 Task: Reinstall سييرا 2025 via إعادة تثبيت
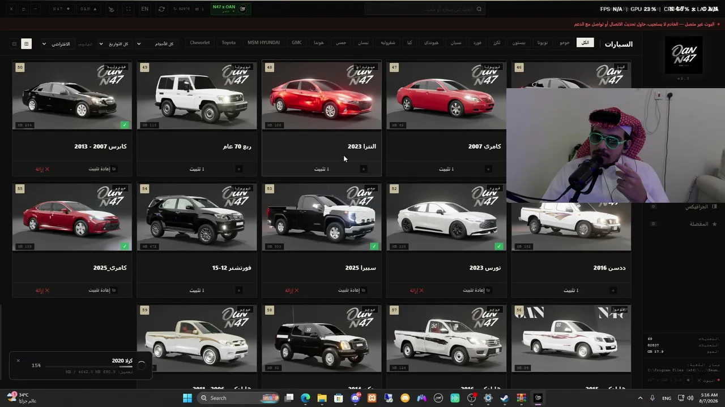point(352,291)
